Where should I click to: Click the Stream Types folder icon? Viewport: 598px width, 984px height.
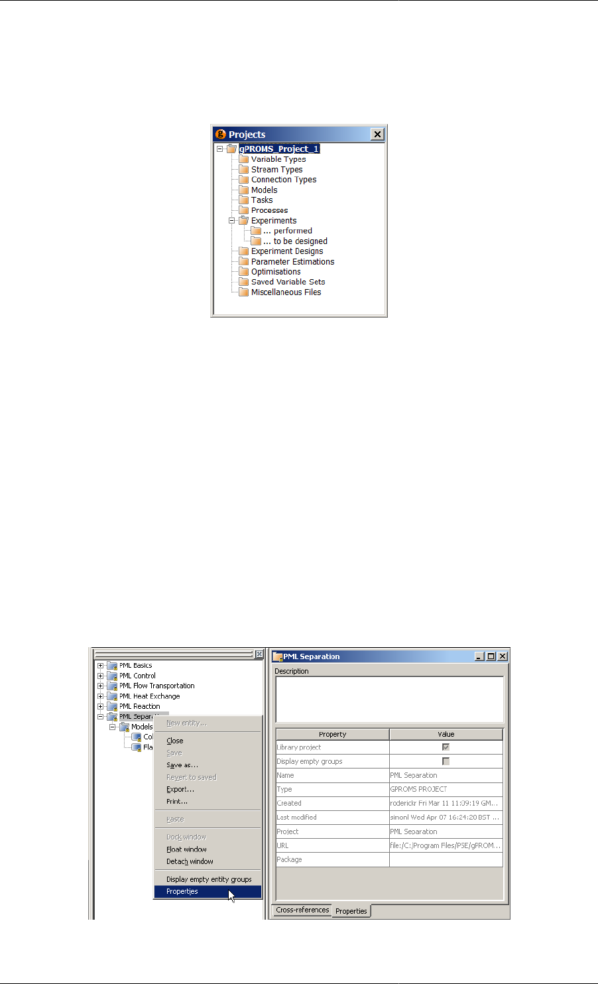(244, 170)
